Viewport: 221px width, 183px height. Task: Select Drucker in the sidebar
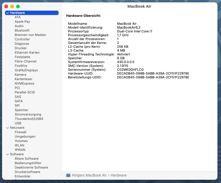(x=21, y=48)
